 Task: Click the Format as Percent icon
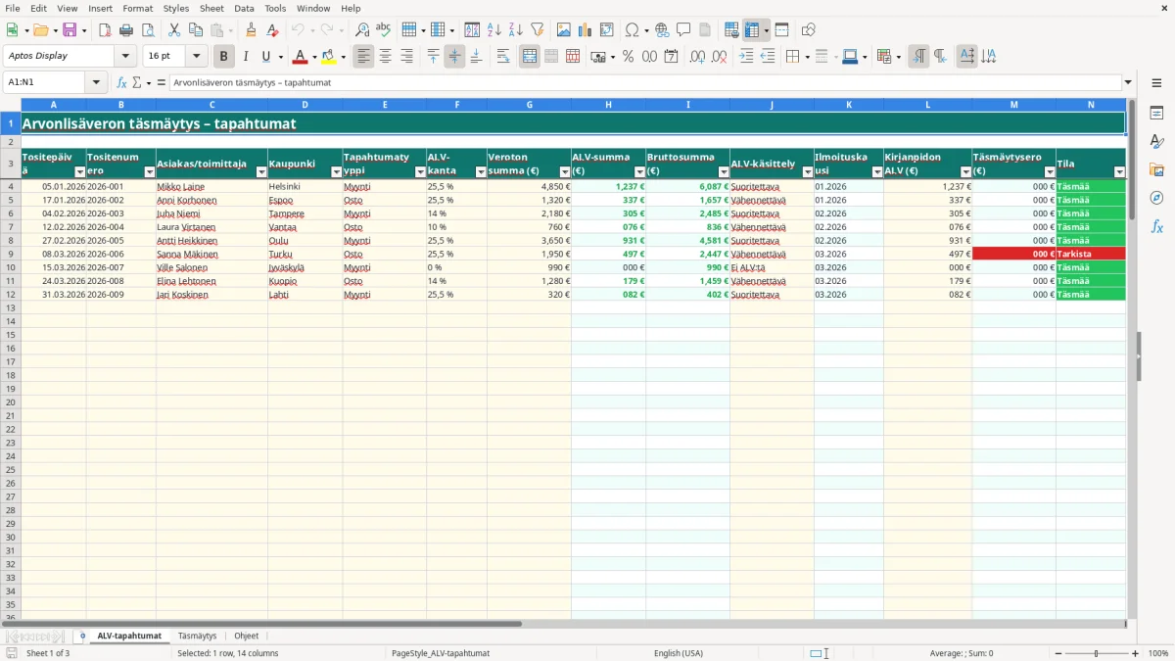coord(628,57)
